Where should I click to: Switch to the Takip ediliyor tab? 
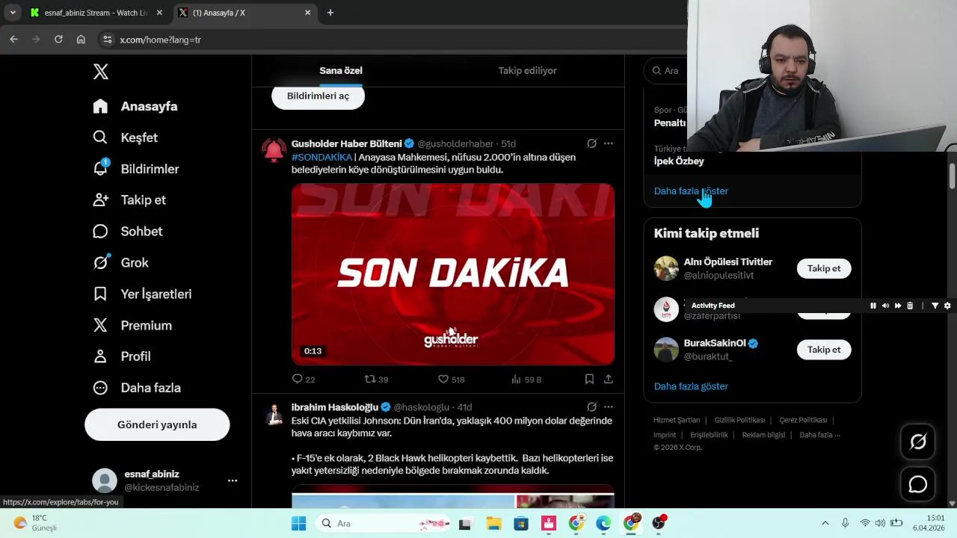click(527, 70)
